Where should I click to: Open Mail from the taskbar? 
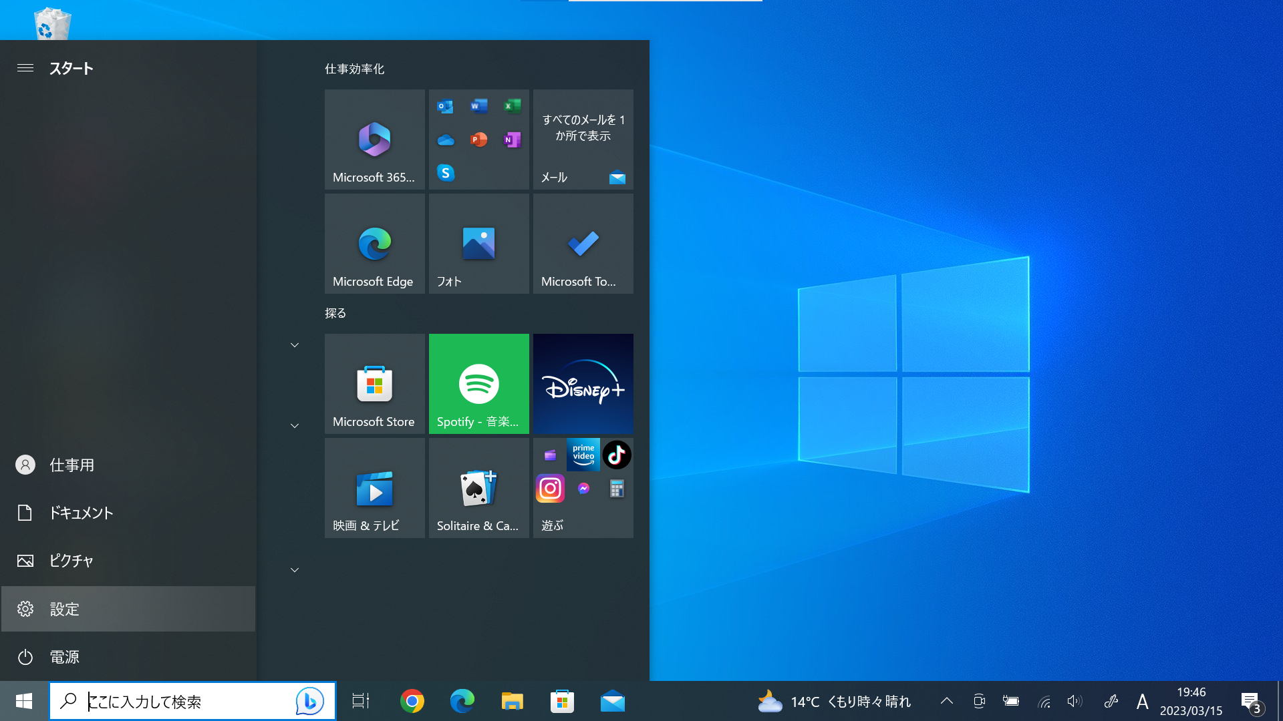tap(613, 701)
